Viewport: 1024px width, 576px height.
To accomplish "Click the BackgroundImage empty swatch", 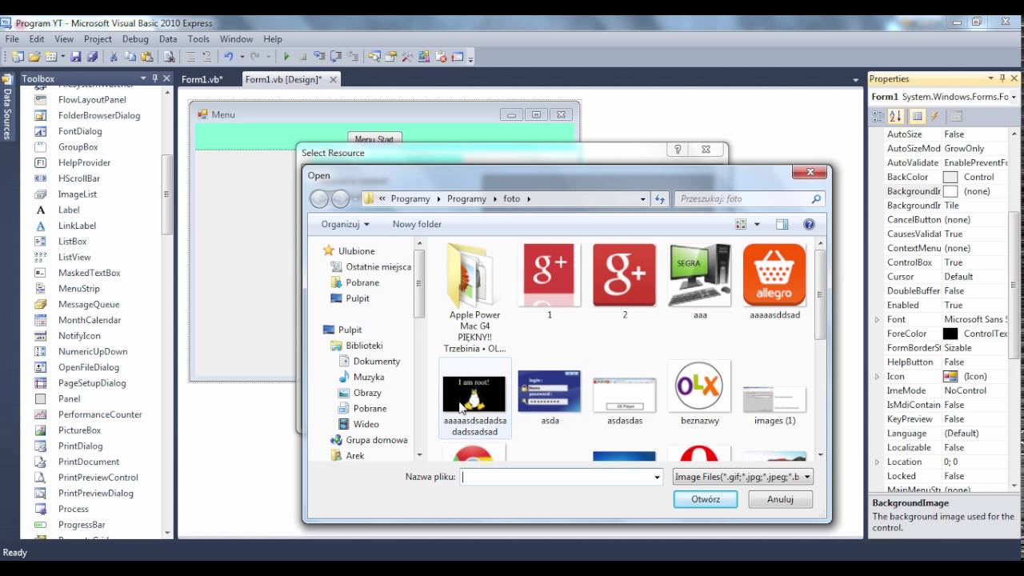I will [950, 191].
